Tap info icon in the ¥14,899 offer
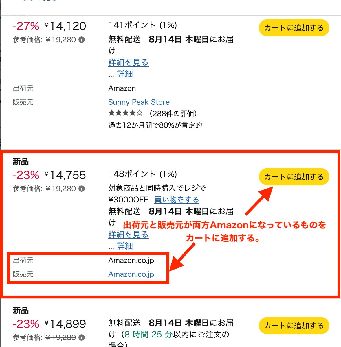The width and height of the screenshot is (341, 347). pos(82,337)
